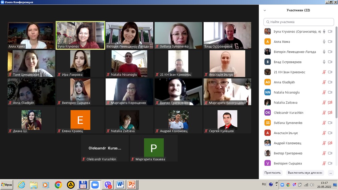338x190 pixels.
Task: Click the Пригласить button
Action: (272, 173)
